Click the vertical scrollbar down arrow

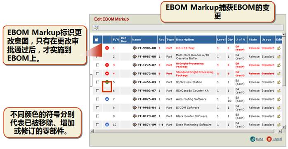click(284, 127)
